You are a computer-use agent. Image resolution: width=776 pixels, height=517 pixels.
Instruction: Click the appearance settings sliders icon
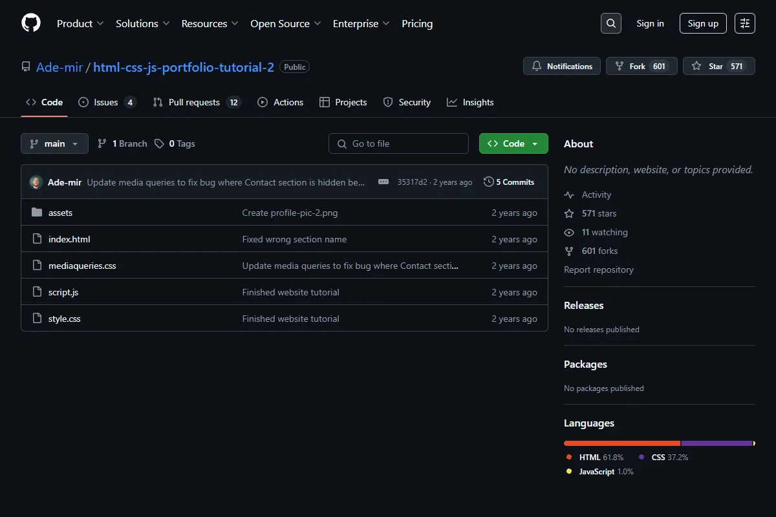[x=745, y=23]
